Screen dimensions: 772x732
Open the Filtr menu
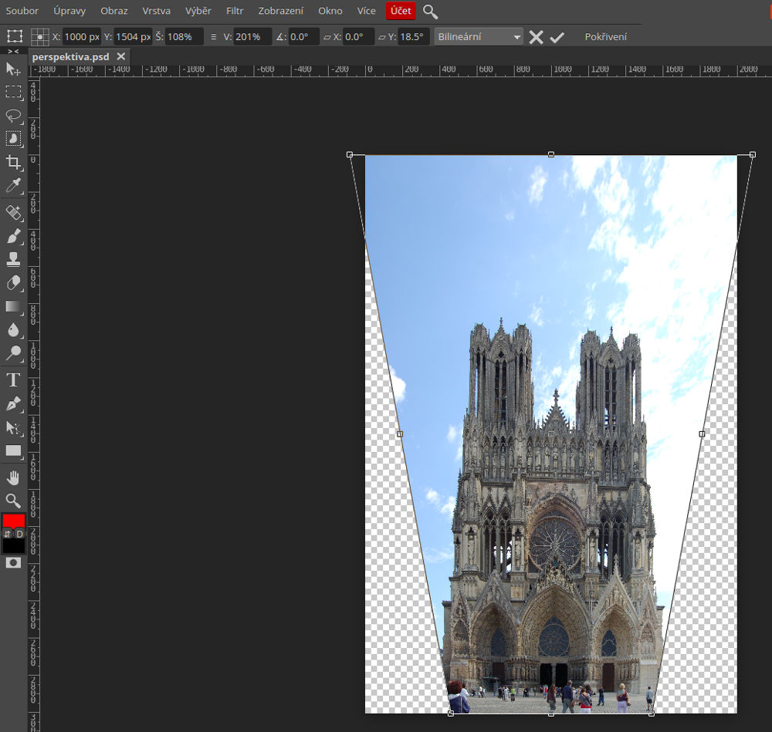point(235,11)
